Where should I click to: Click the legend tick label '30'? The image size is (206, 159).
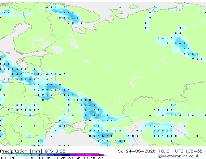(x=71, y=158)
